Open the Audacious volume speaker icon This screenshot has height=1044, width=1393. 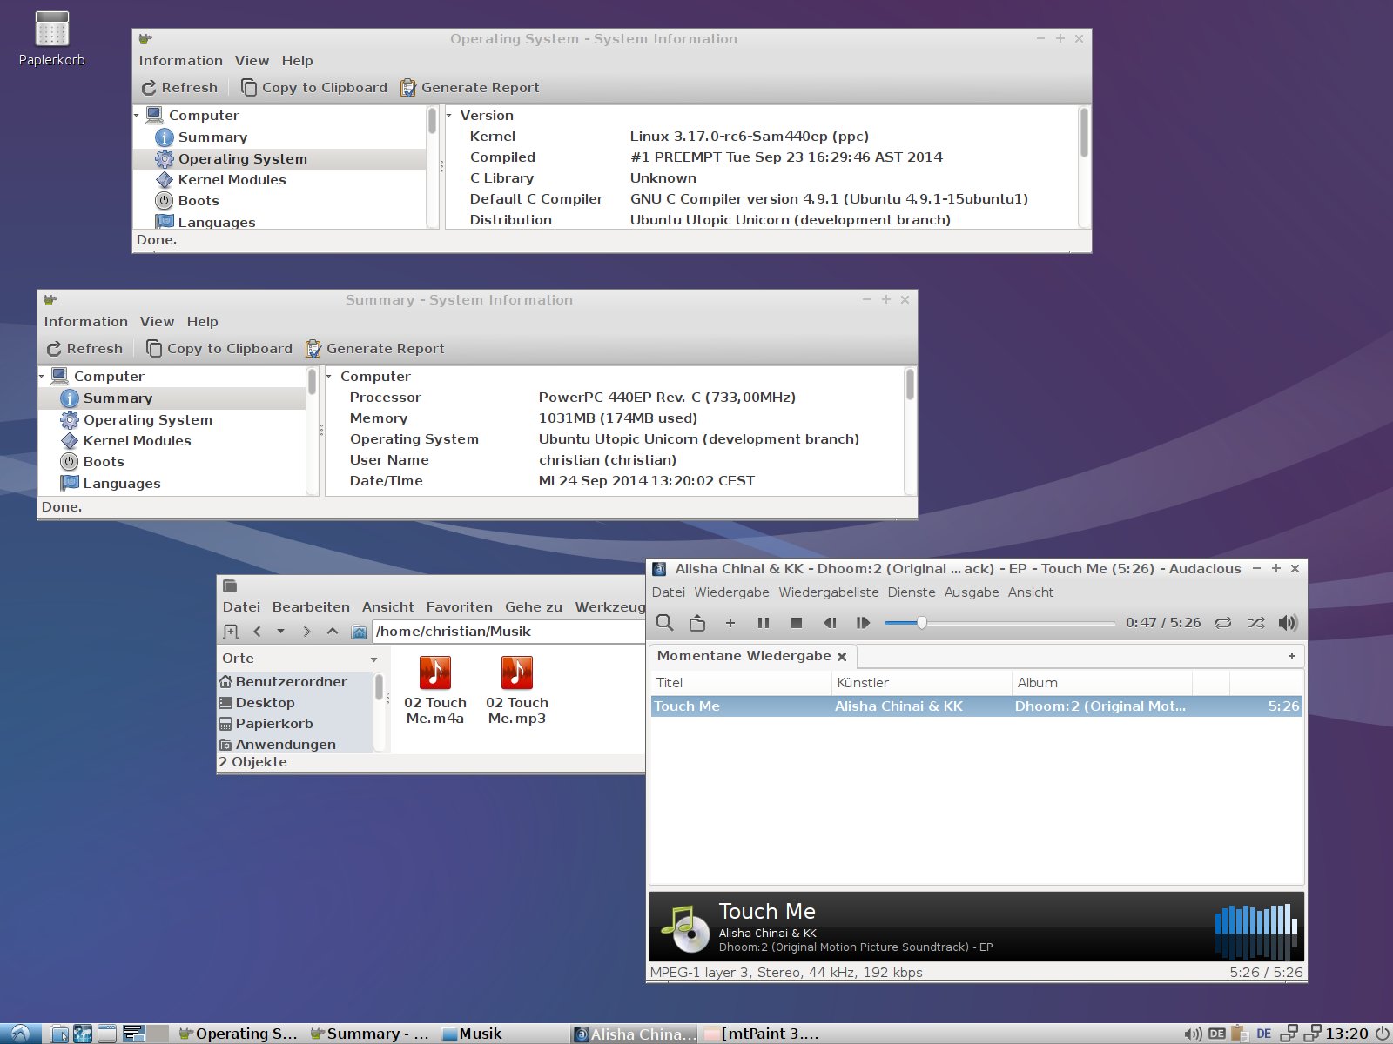click(x=1288, y=623)
